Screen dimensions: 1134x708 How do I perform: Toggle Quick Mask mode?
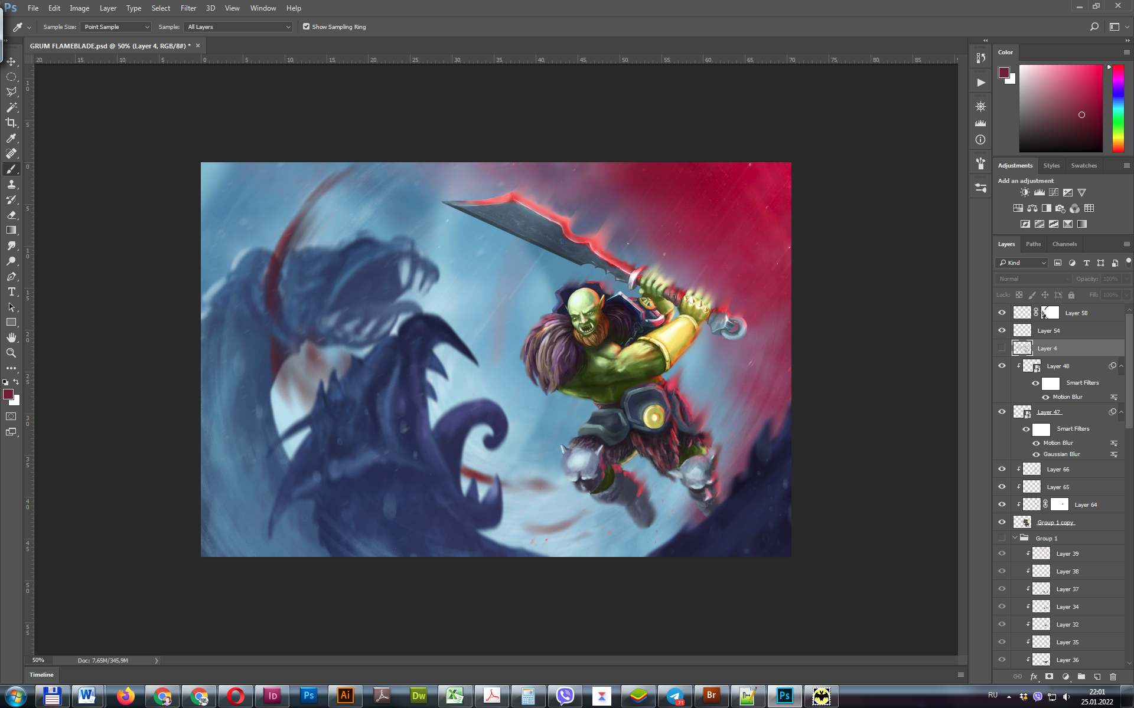(x=11, y=417)
